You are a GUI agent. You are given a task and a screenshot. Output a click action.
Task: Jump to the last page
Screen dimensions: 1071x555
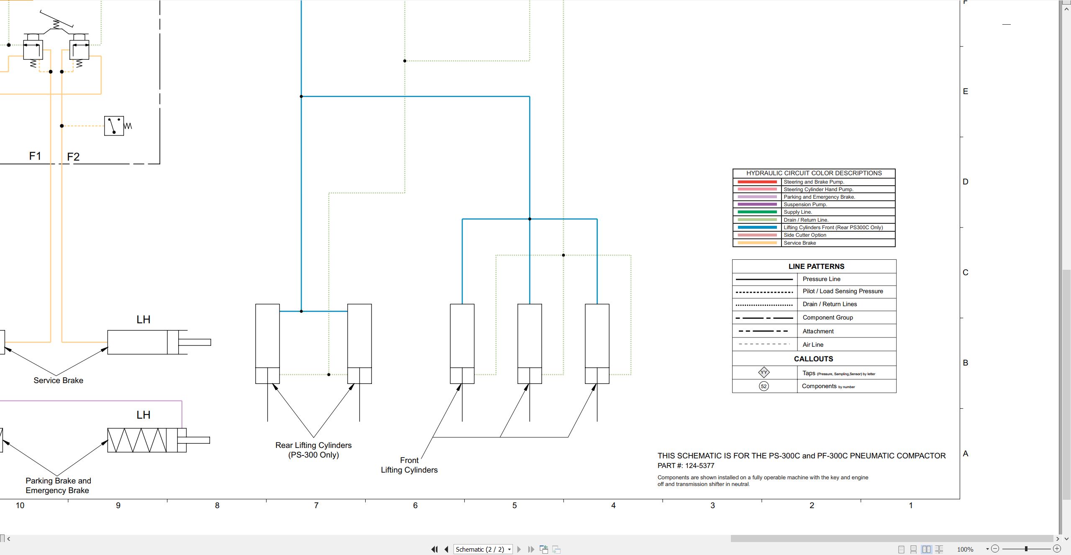pos(531,549)
